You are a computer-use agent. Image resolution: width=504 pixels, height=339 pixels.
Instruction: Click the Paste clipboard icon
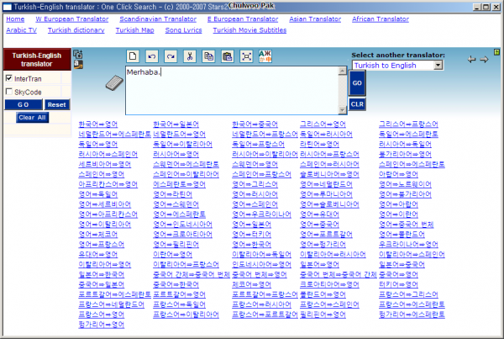[228, 56]
